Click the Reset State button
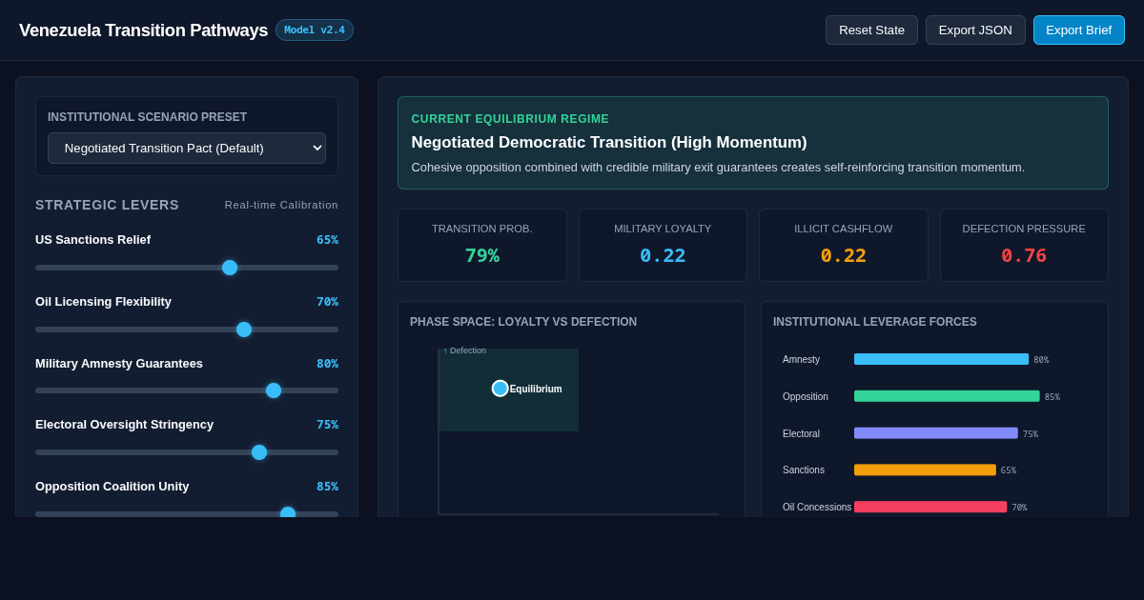 click(871, 30)
